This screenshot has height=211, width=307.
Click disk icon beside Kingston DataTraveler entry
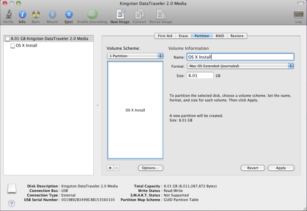(8, 39)
